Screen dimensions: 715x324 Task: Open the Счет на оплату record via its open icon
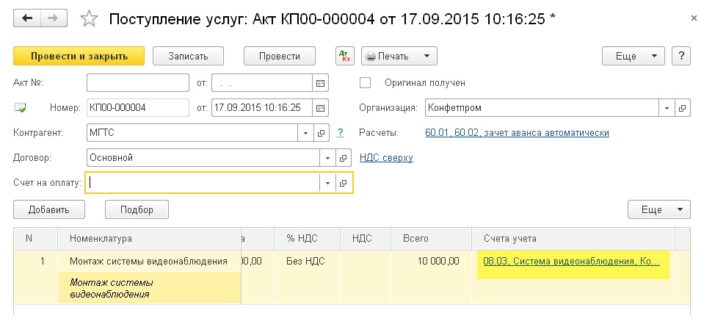(x=344, y=183)
